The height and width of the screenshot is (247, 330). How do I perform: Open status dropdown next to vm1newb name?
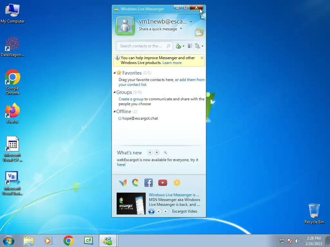pos(191,22)
